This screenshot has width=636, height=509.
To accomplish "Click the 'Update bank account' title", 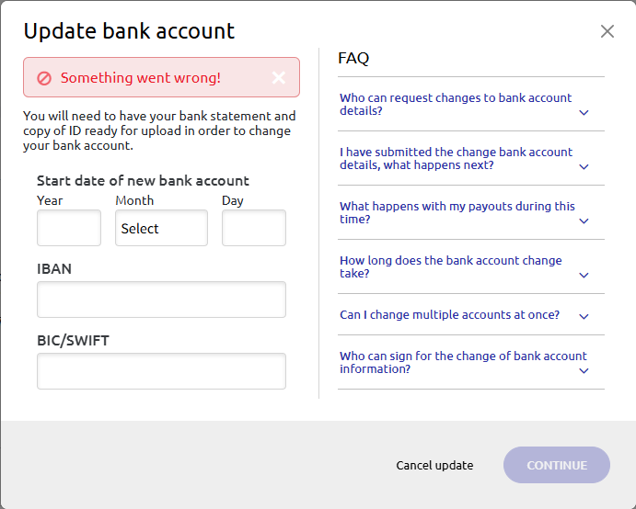I will pos(129,31).
